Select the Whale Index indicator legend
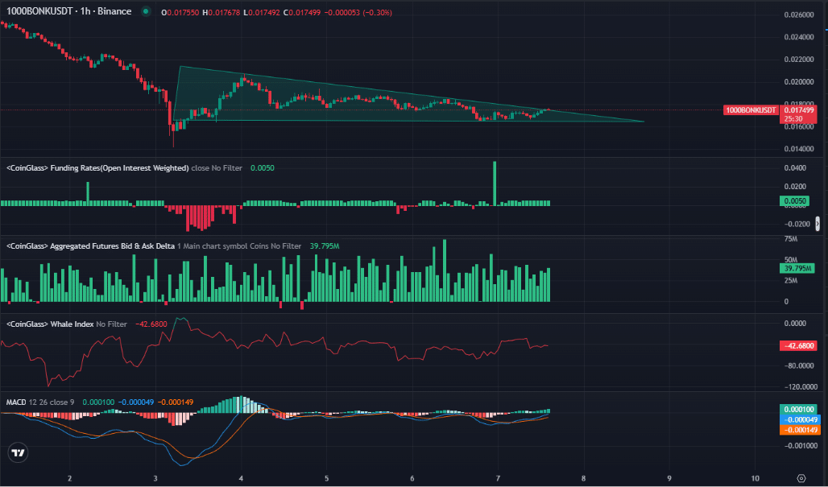828x487 pixels. 50,324
